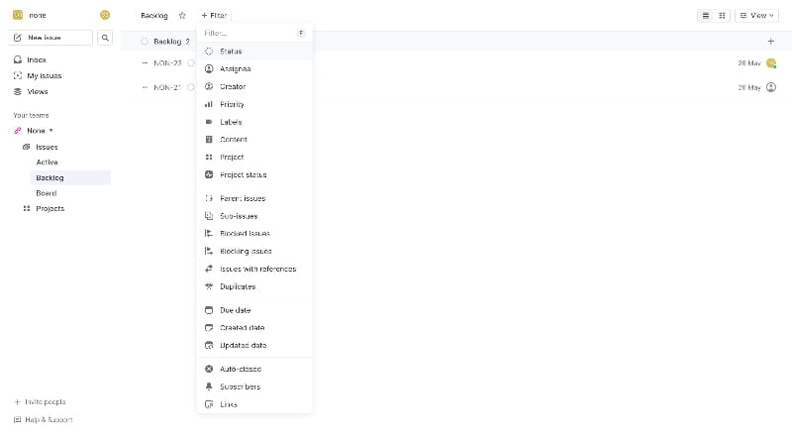The width and height of the screenshot is (792, 438).
Task: Click the Auto-closed icon
Action: (x=209, y=369)
